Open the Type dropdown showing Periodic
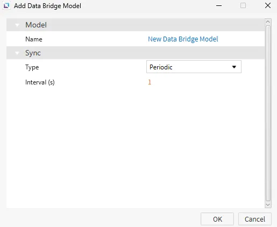277x227 pixels. click(194, 67)
